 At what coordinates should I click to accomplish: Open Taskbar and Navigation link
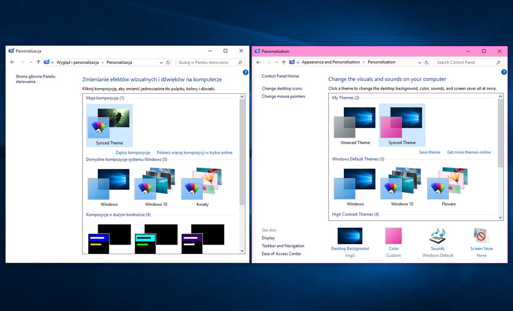tap(283, 246)
